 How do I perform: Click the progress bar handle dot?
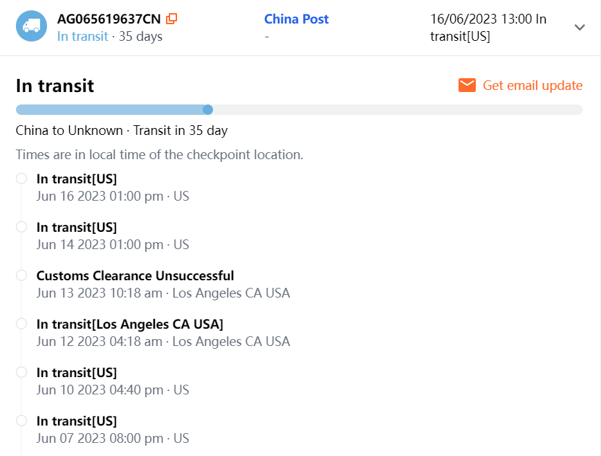point(207,109)
